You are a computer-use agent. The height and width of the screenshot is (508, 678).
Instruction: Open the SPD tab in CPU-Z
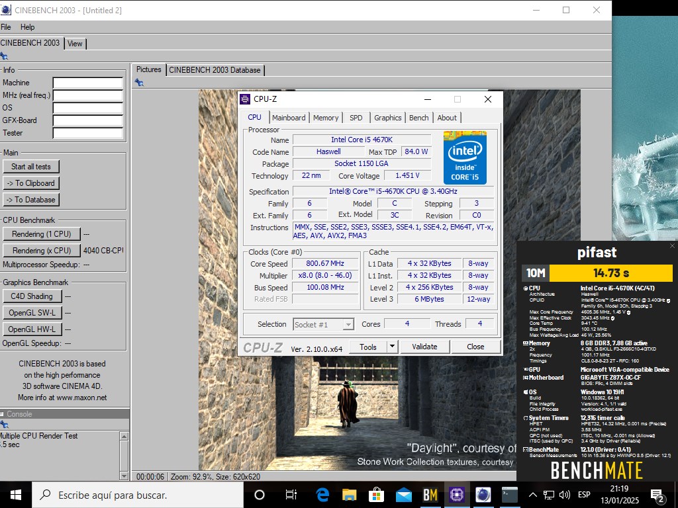[356, 118]
